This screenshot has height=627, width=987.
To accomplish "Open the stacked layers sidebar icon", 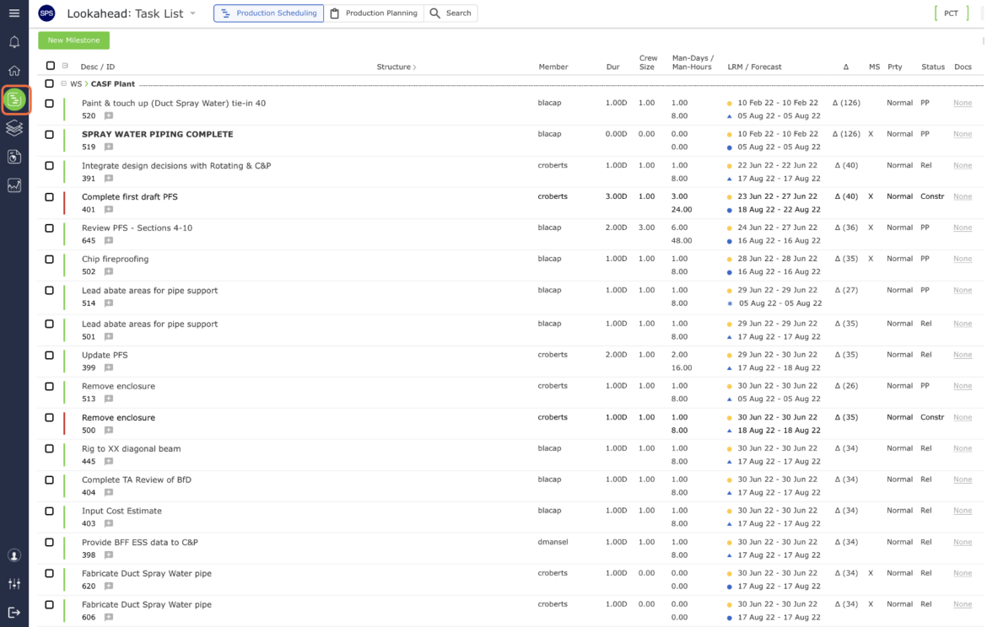I will (13, 127).
